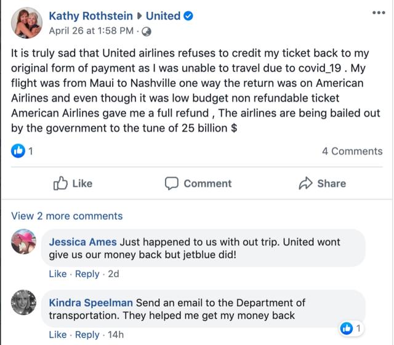This screenshot has width=394, height=345.
Task: Click the Share arrow icon
Action: pyautogui.click(x=306, y=183)
